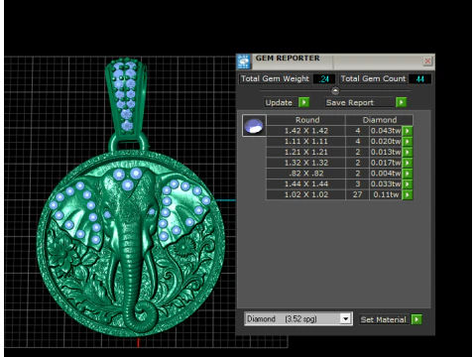Click the green arrow beside Set Material
The width and height of the screenshot is (476, 357).
click(416, 319)
